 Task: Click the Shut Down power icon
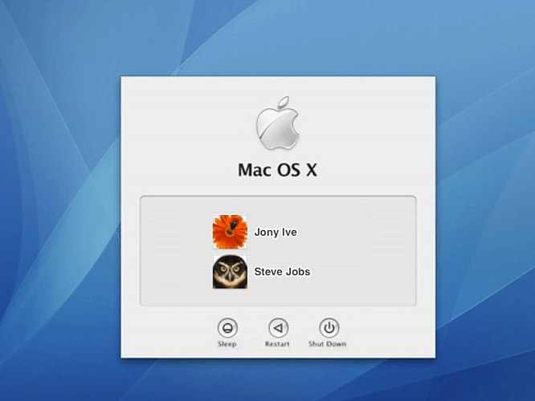[329, 328]
